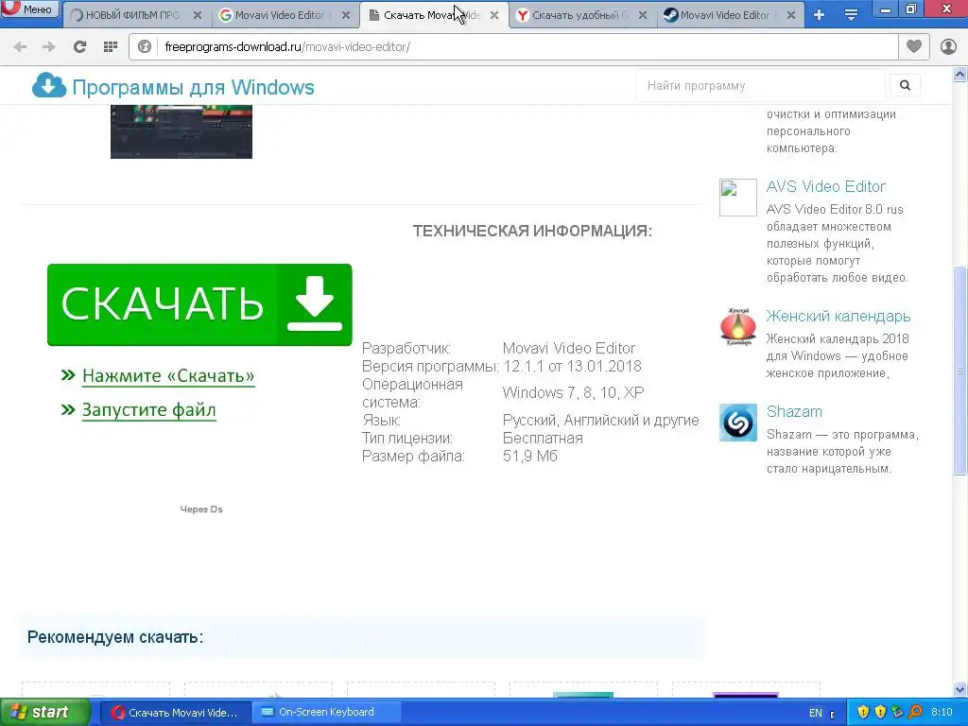Viewport: 968px width, 726px height.
Task: Click scrollbar down arrow
Action: (x=960, y=689)
